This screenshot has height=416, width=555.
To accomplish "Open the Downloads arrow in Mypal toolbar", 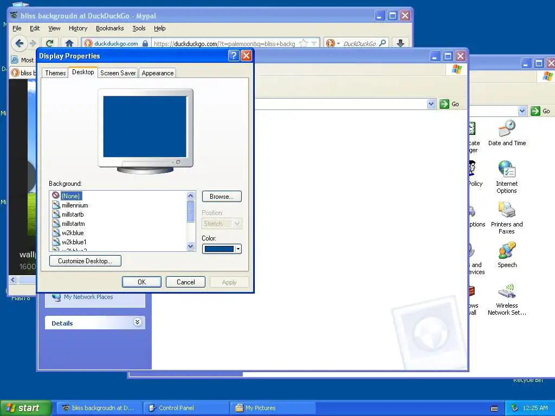I will click(x=401, y=43).
